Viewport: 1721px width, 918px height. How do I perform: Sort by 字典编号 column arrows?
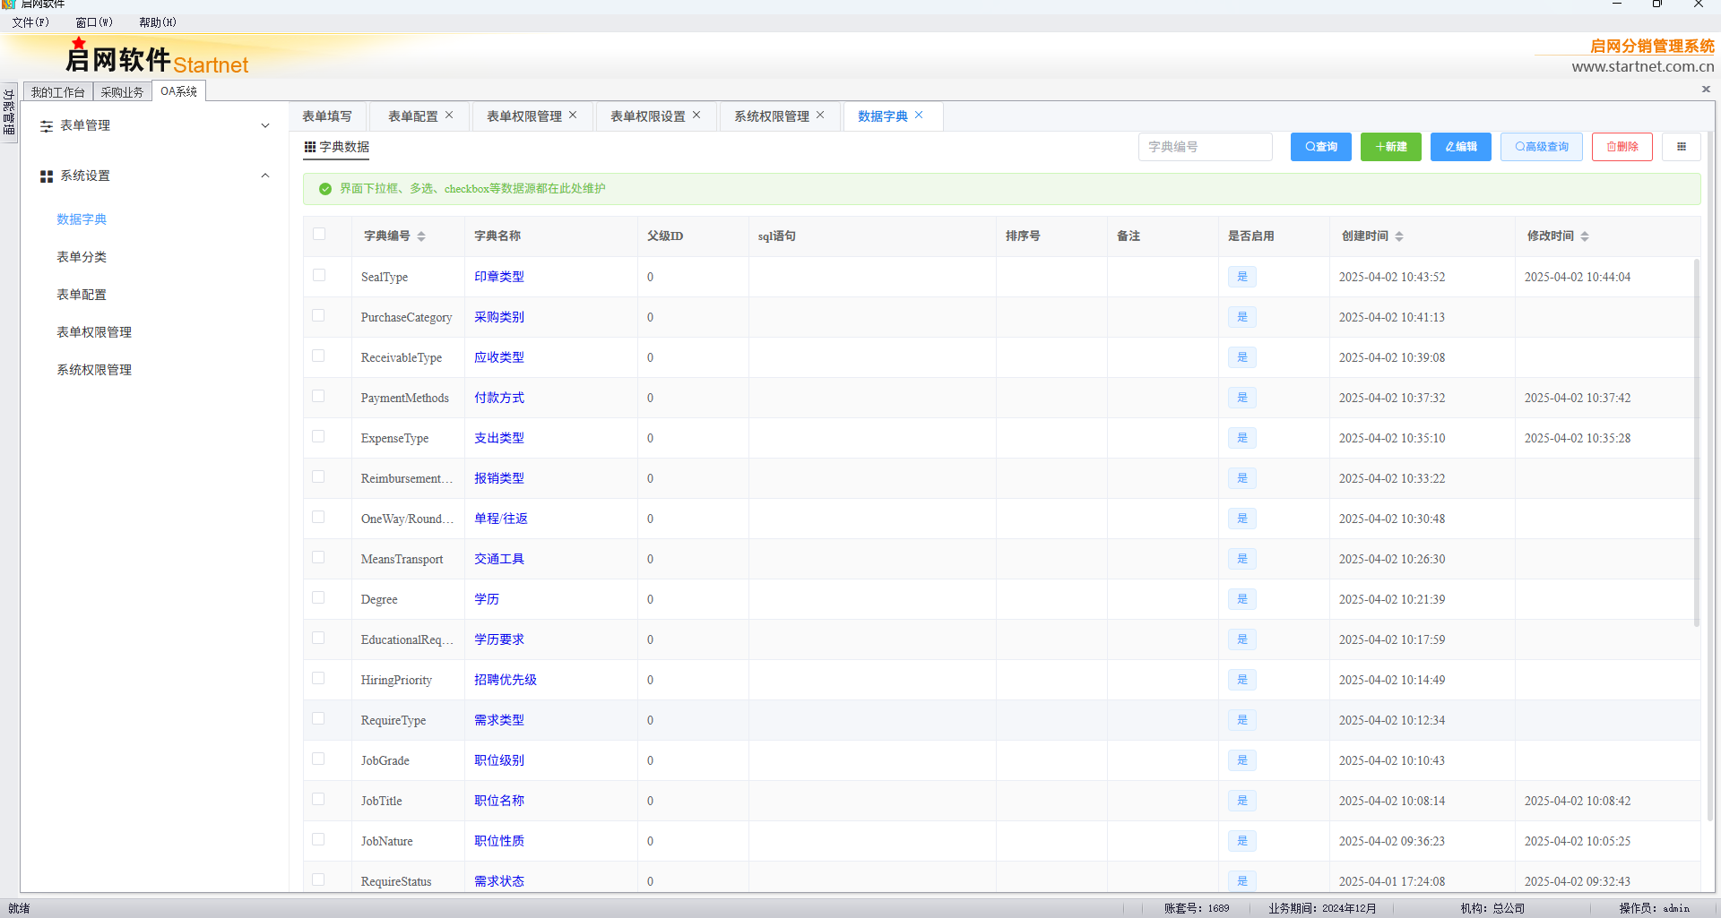(x=421, y=236)
